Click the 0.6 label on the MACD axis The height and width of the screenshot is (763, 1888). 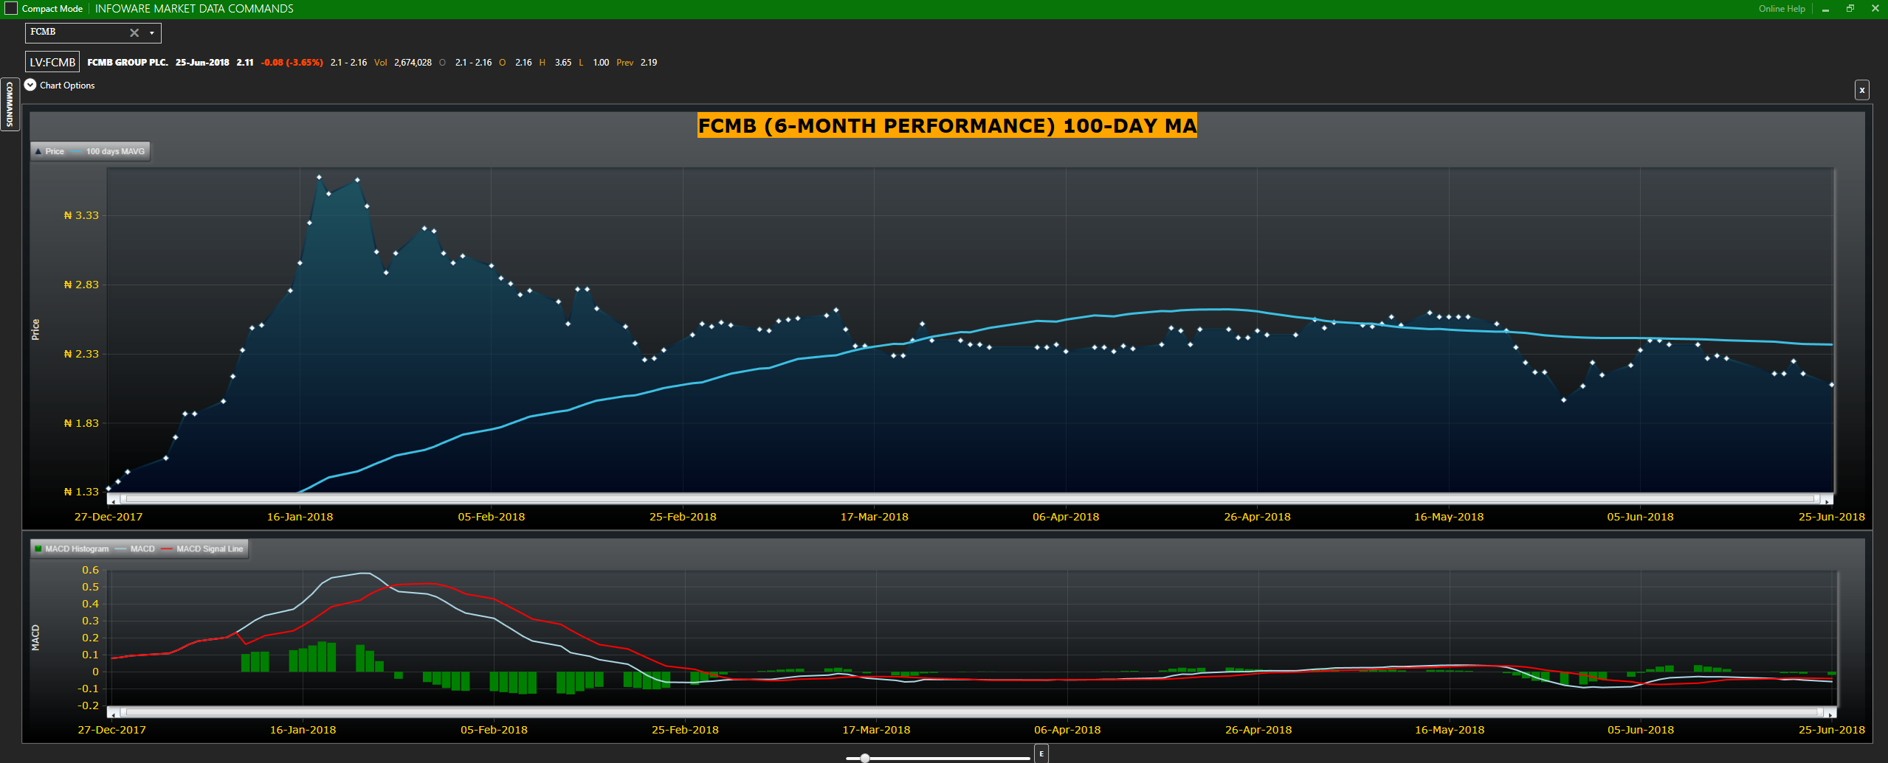pos(90,570)
